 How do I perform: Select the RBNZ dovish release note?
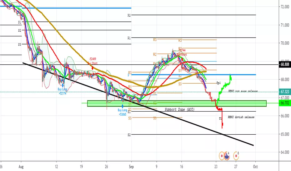(x=241, y=117)
